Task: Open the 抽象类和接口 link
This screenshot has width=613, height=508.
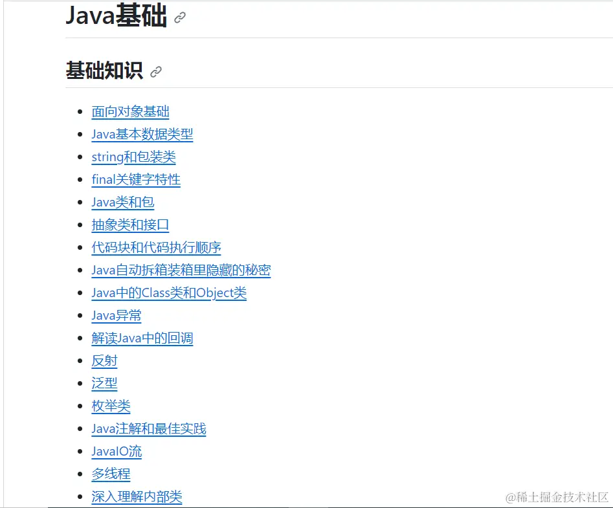Action: [x=130, y=225]
